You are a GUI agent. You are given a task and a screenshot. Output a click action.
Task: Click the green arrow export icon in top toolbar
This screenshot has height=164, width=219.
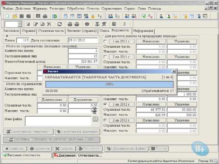(x=55, y=16)
